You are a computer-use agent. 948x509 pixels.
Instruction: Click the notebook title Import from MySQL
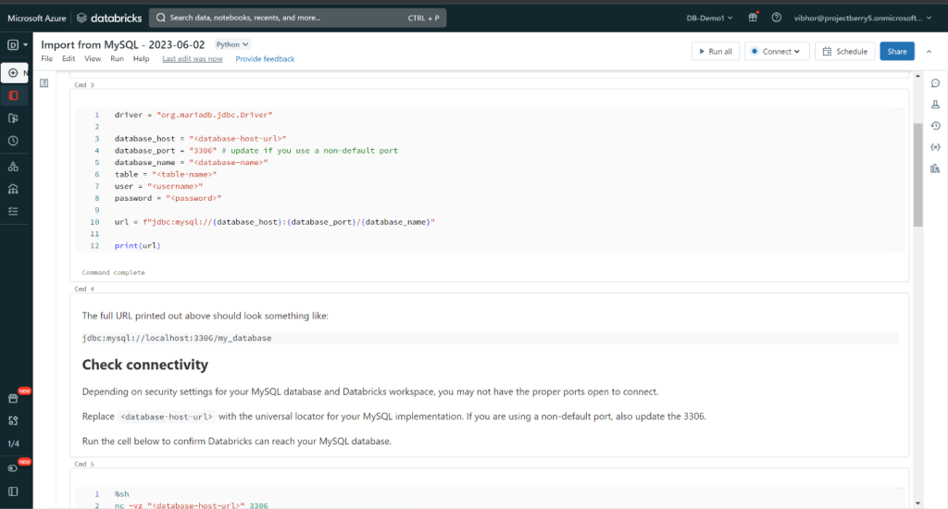pos(123,44)
